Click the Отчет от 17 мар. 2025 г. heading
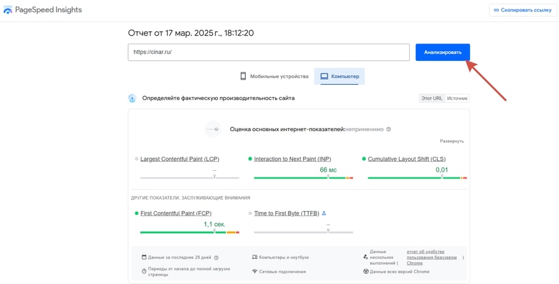Viewport: 559px width, 284px height. click(x=191, y=33)
